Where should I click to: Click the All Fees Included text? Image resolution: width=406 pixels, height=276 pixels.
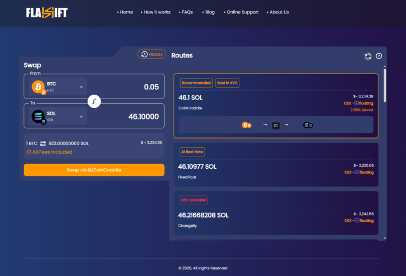[x=53, y=152]
